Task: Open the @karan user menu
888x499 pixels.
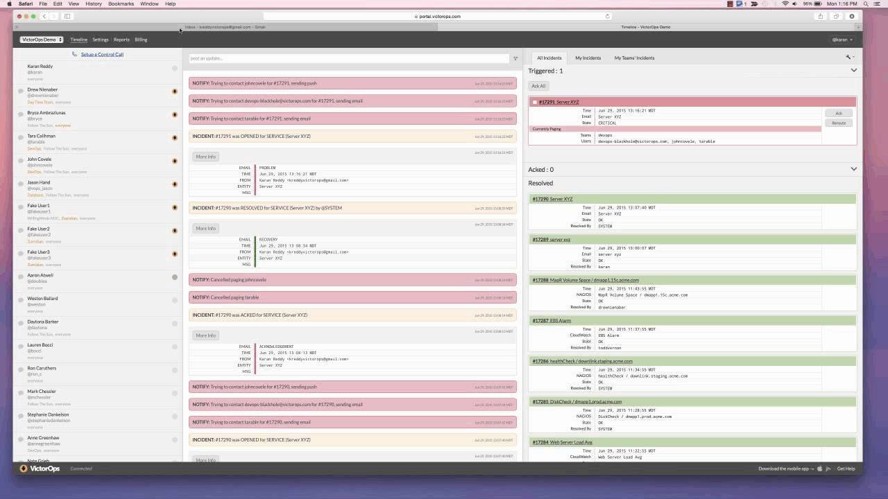Action: [x=842, y=40]
